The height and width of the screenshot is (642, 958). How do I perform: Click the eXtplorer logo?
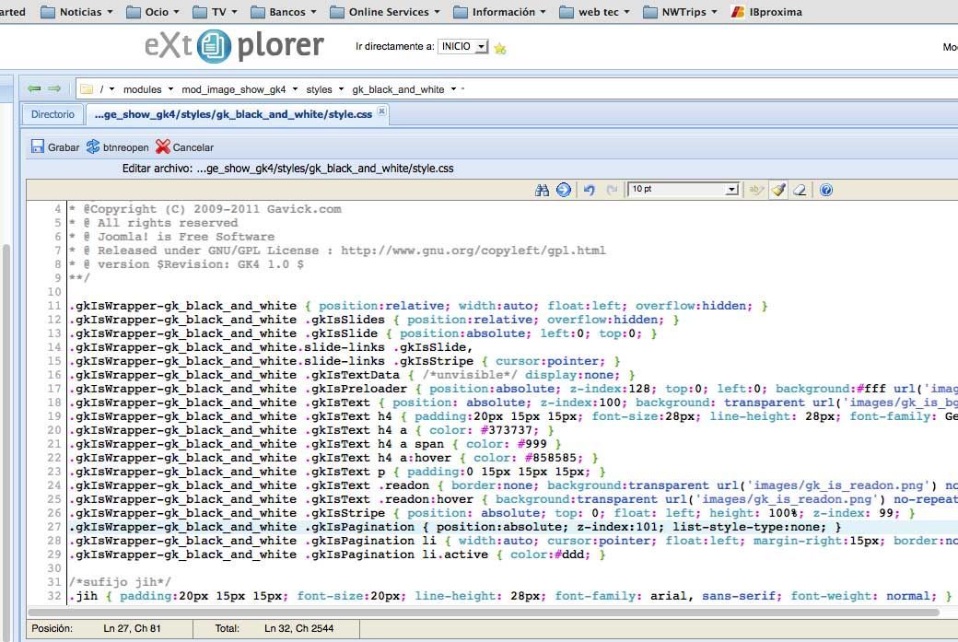click(234, 46)
